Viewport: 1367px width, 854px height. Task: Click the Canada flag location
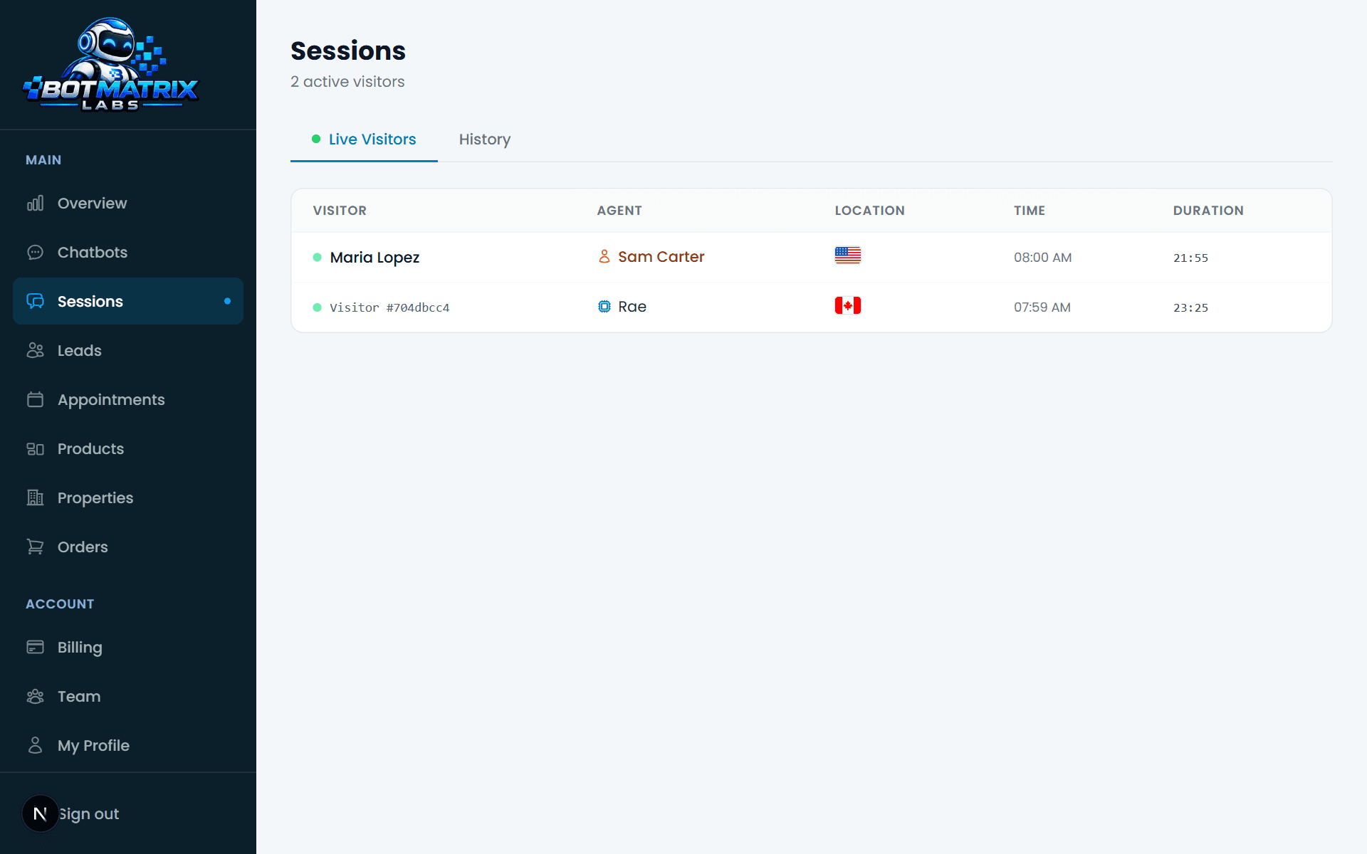pyautogui.click(x=848, y=306)
